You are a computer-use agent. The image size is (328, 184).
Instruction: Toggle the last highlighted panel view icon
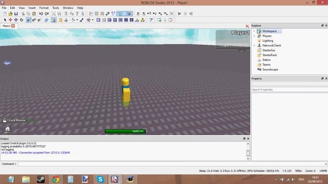[130, 14]
